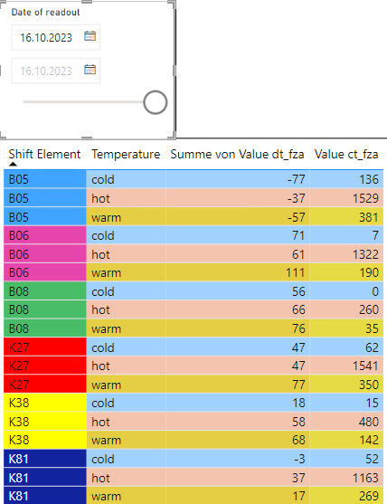
Task: Sort by Value ct_fza column header
Action: click(x=346, y=155)
